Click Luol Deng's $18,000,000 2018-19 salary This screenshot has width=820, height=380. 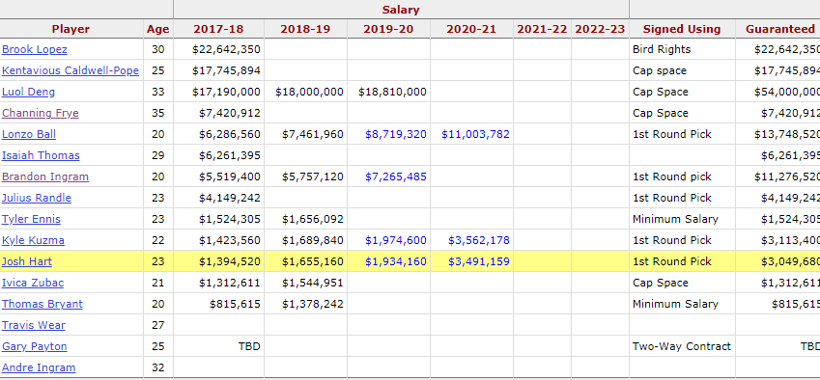click(309, 92)
